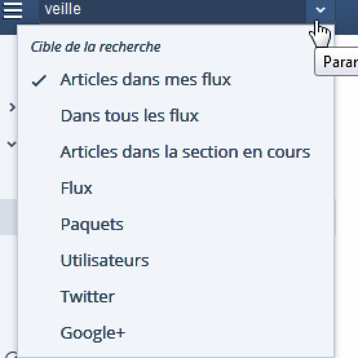Select the highlighted row in left sidebar

tap(8, 217)
